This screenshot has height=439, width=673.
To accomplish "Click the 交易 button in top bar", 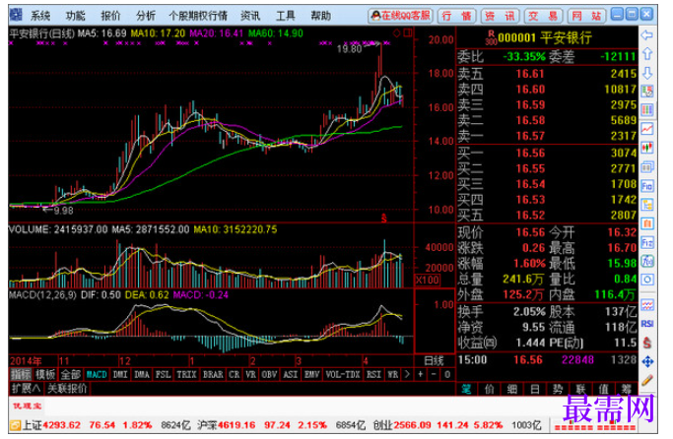I will pos(543,16).
